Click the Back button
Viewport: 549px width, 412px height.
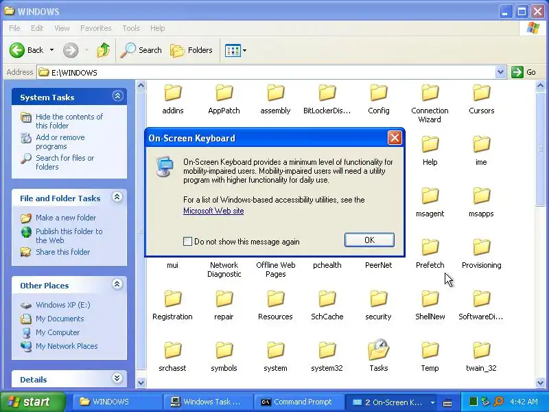(x=27, y=50)
